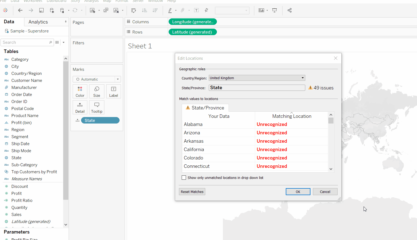Screen dimensions: 417x240
Task: Toggle show only unmatched locations checkbox
Action: pos(184,178)
